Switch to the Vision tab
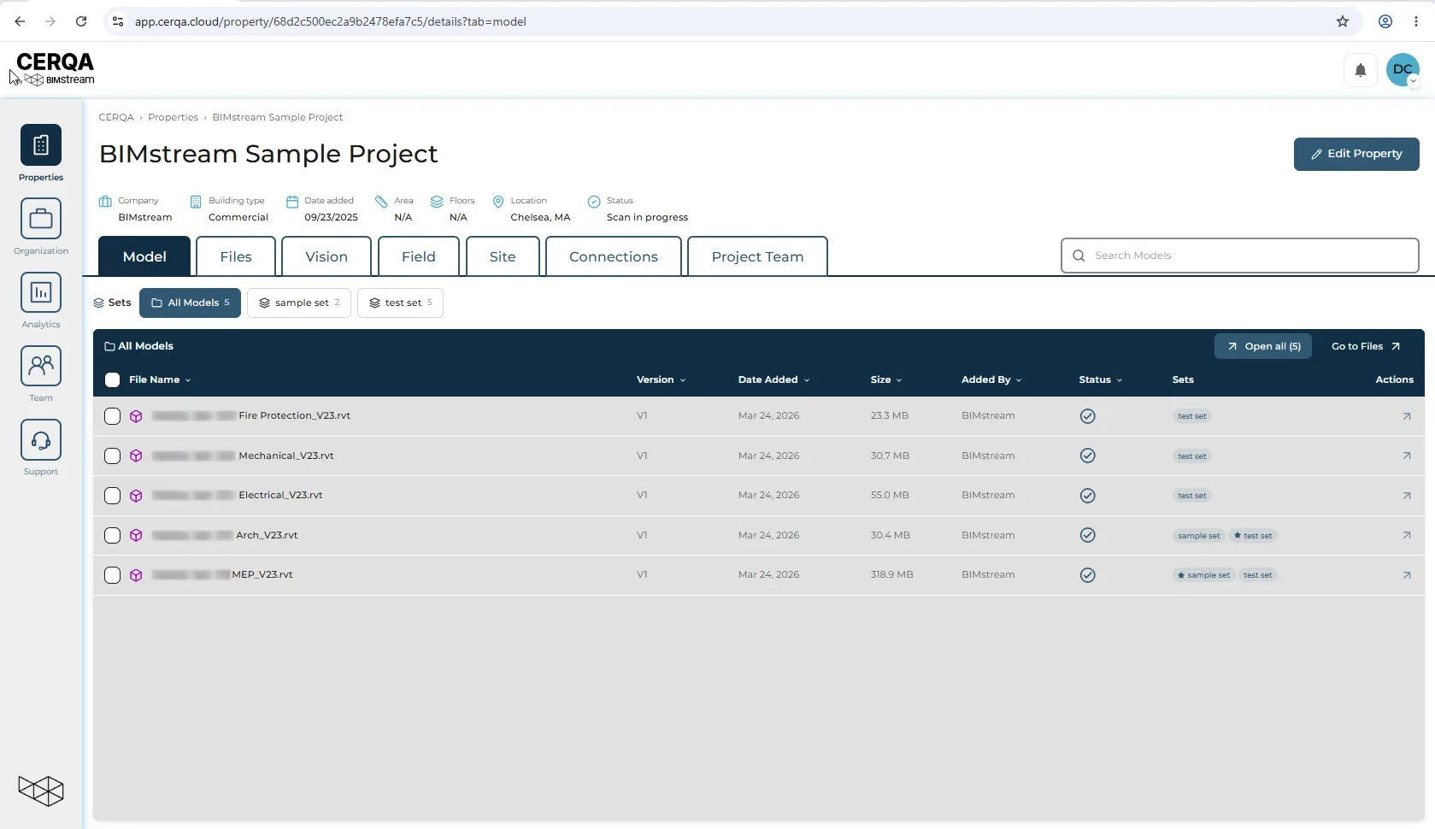The image size is (1435, 829). click(326, 256)
